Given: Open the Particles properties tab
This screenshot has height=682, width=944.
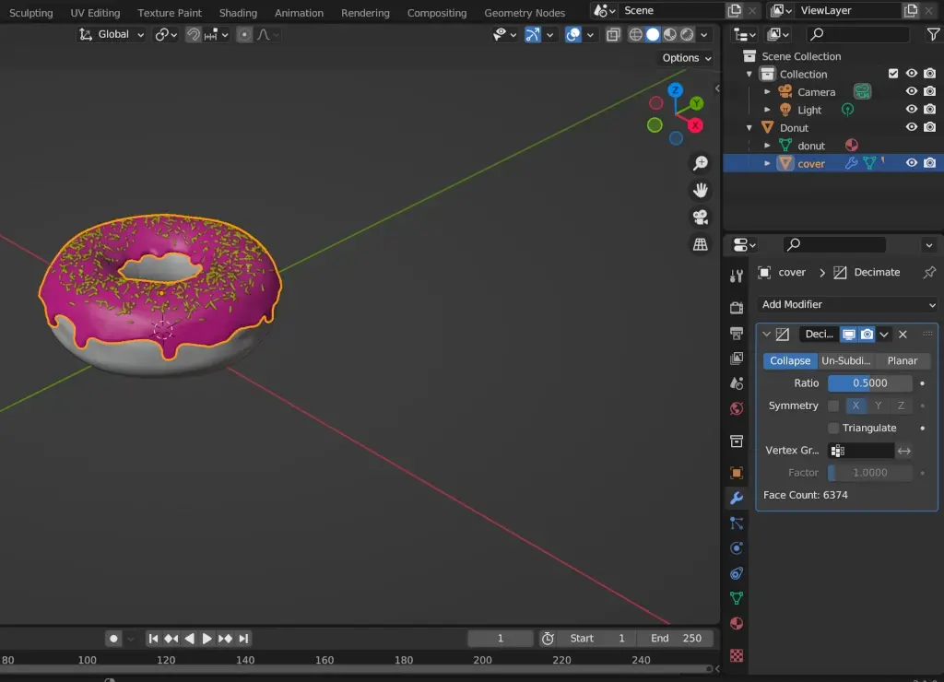Looking at the screenshot, I should (x=737, y=523).
